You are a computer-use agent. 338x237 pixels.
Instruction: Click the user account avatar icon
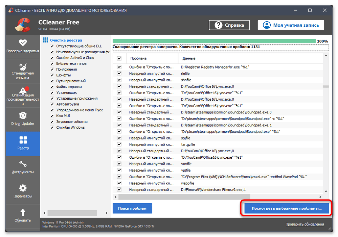[267, 25]
